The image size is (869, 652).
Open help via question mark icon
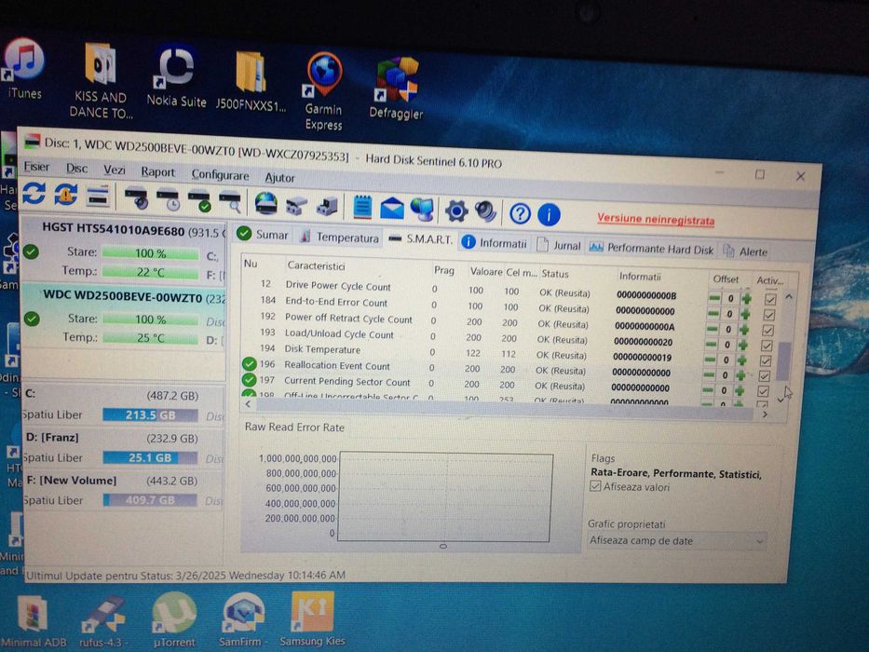pos(521,213)
